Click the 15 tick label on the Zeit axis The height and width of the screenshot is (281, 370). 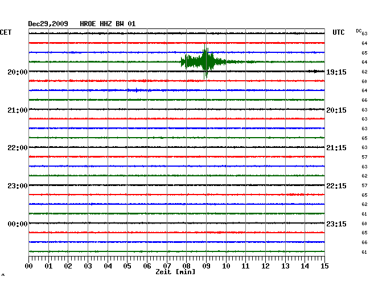[x=324, y=266]
